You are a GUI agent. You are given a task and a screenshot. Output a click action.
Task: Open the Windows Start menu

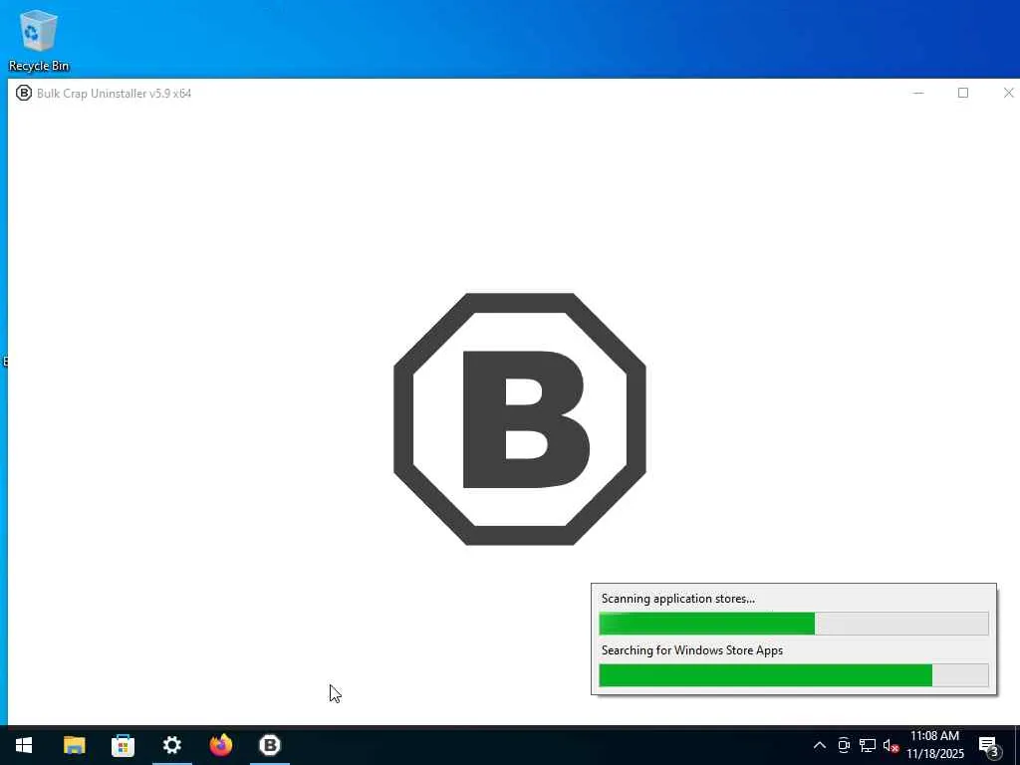(x=24, y=745)
